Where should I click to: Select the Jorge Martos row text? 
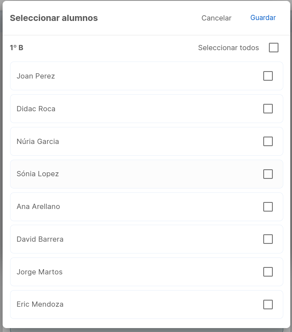pyautogui.click(x=40, y=272)
